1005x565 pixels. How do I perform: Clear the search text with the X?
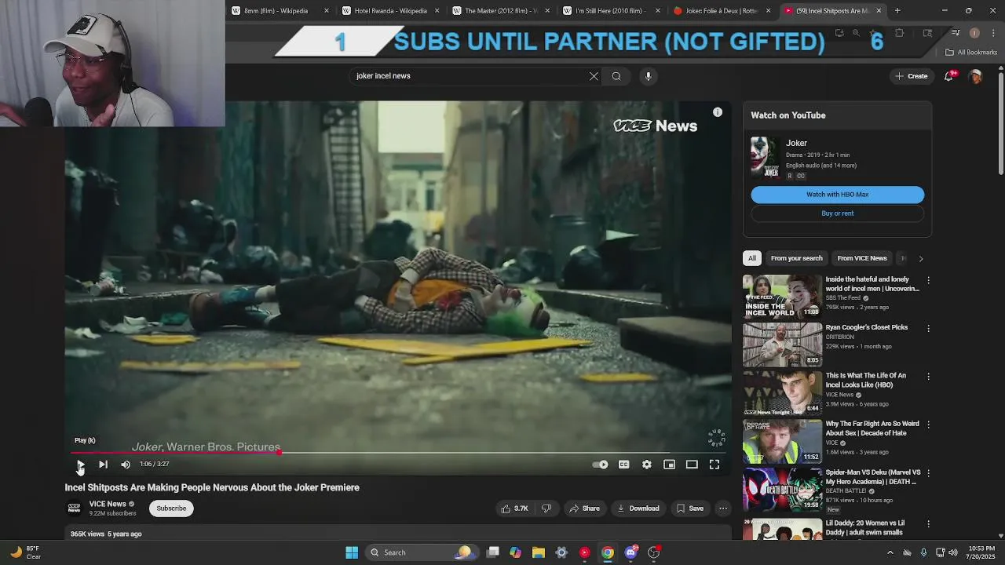point(594,76)
